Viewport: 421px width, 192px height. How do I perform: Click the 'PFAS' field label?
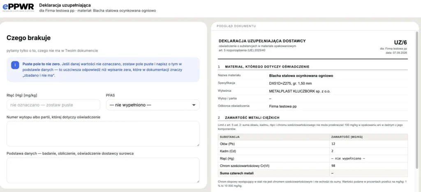click(111, 95)
